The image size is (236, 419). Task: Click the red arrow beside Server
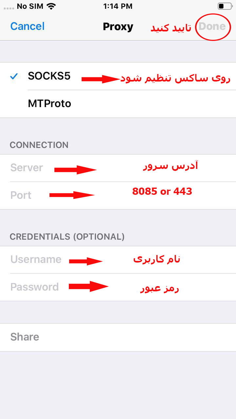pyautogui.click(x=75, y=170)
